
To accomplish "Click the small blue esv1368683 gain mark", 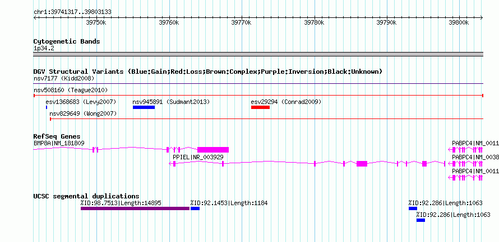I will click(47, 107).
